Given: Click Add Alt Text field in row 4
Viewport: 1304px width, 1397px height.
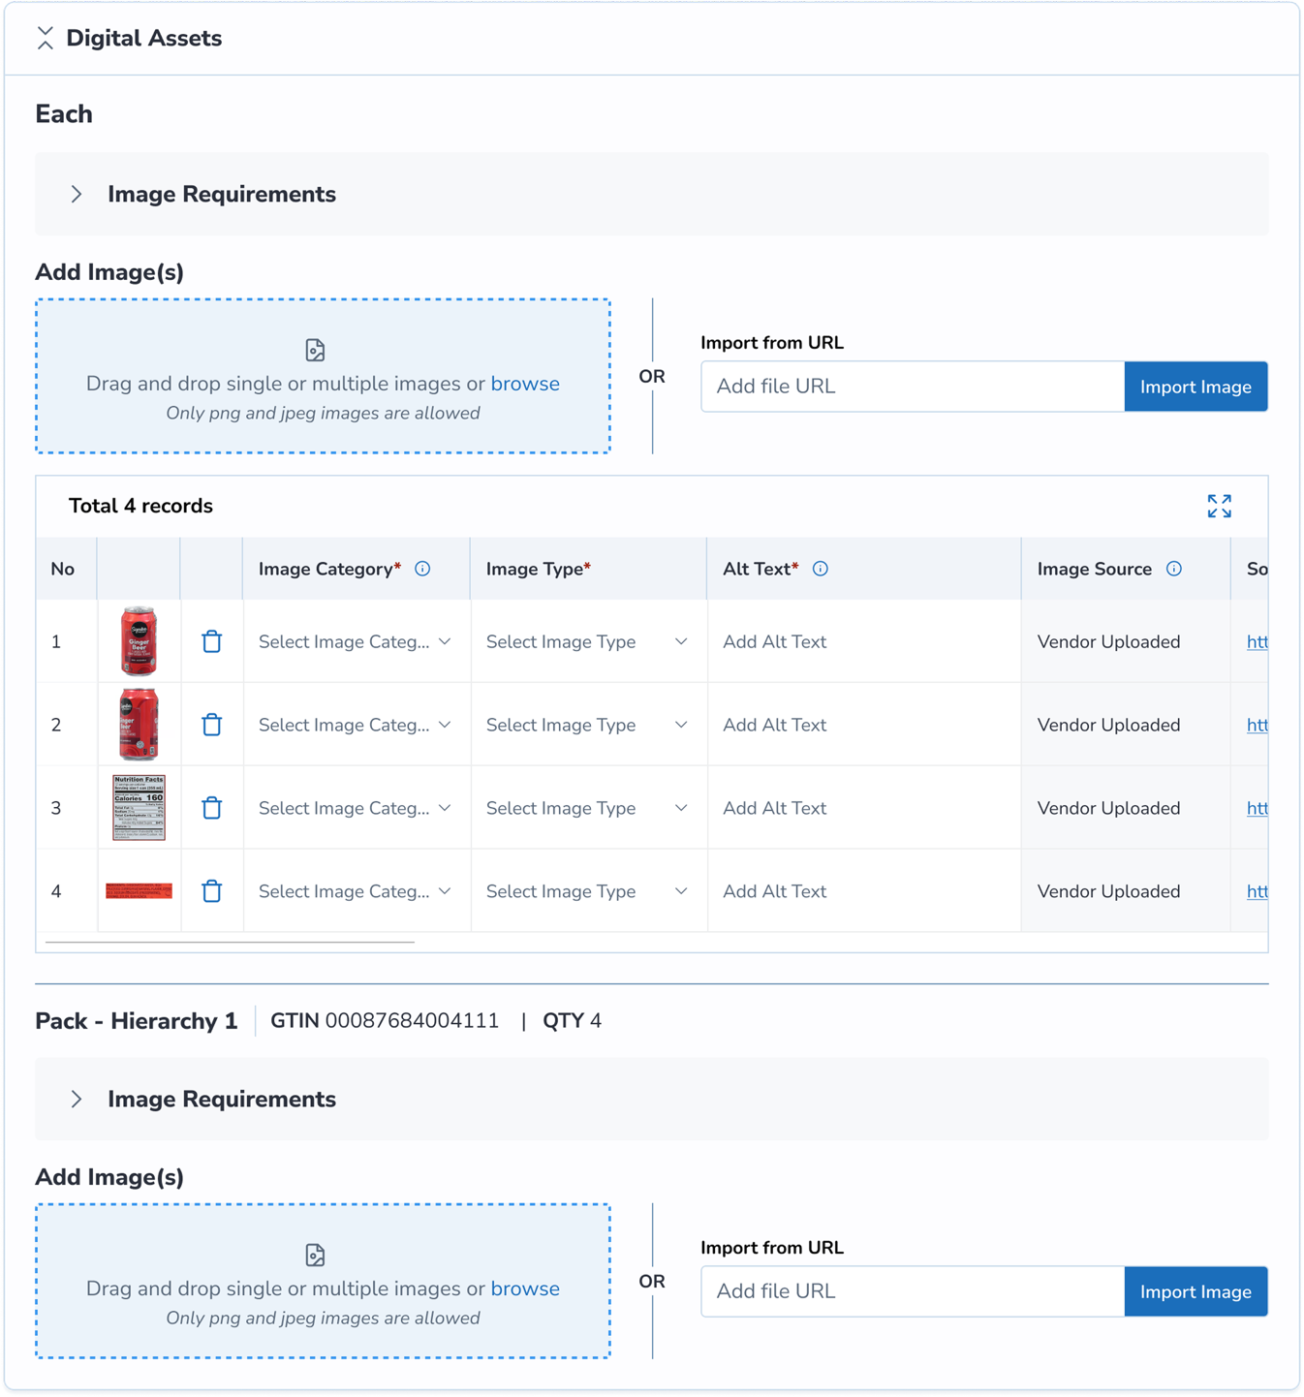Looking at the screenshot, I should (x=863, y=891).
